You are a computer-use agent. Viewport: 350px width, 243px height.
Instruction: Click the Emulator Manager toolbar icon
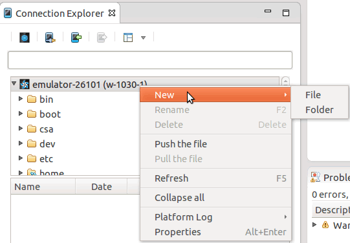[x=25, y=37]
